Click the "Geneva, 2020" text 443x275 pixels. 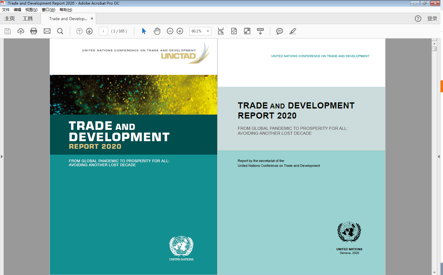[x=349, y=253]
